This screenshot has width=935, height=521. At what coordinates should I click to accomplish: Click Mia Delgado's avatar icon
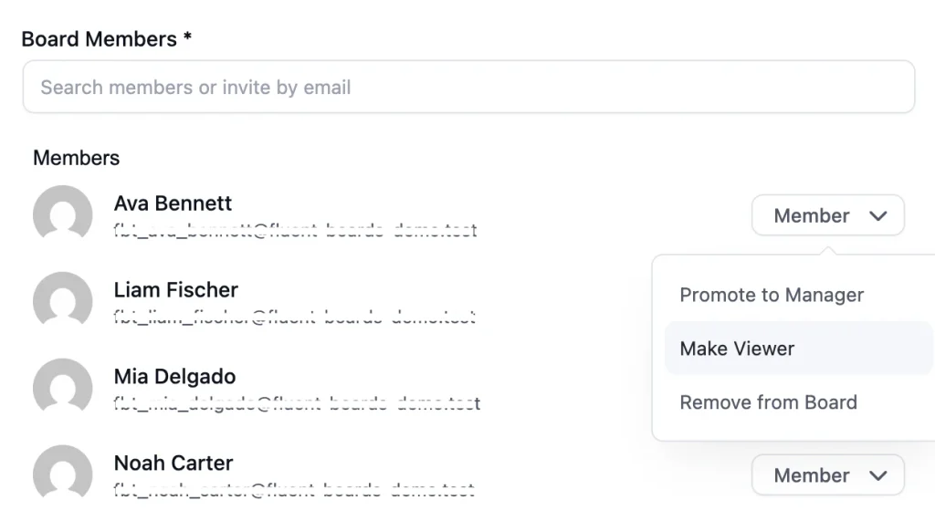(x=63, y=386)
